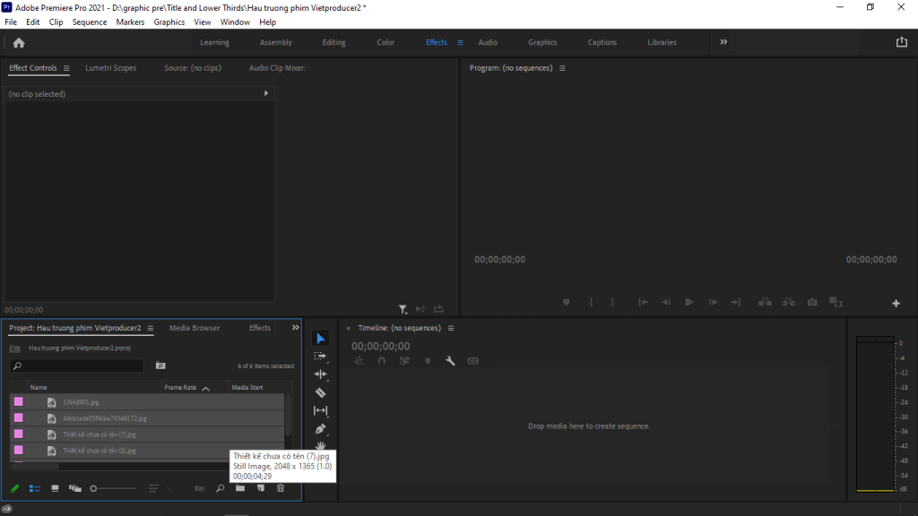The image size is (918, 516).
Task: Select the Razor tool
Action: (320, 391)
